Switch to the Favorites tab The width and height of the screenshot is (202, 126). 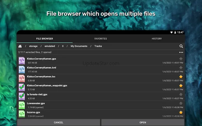[101, 39]
